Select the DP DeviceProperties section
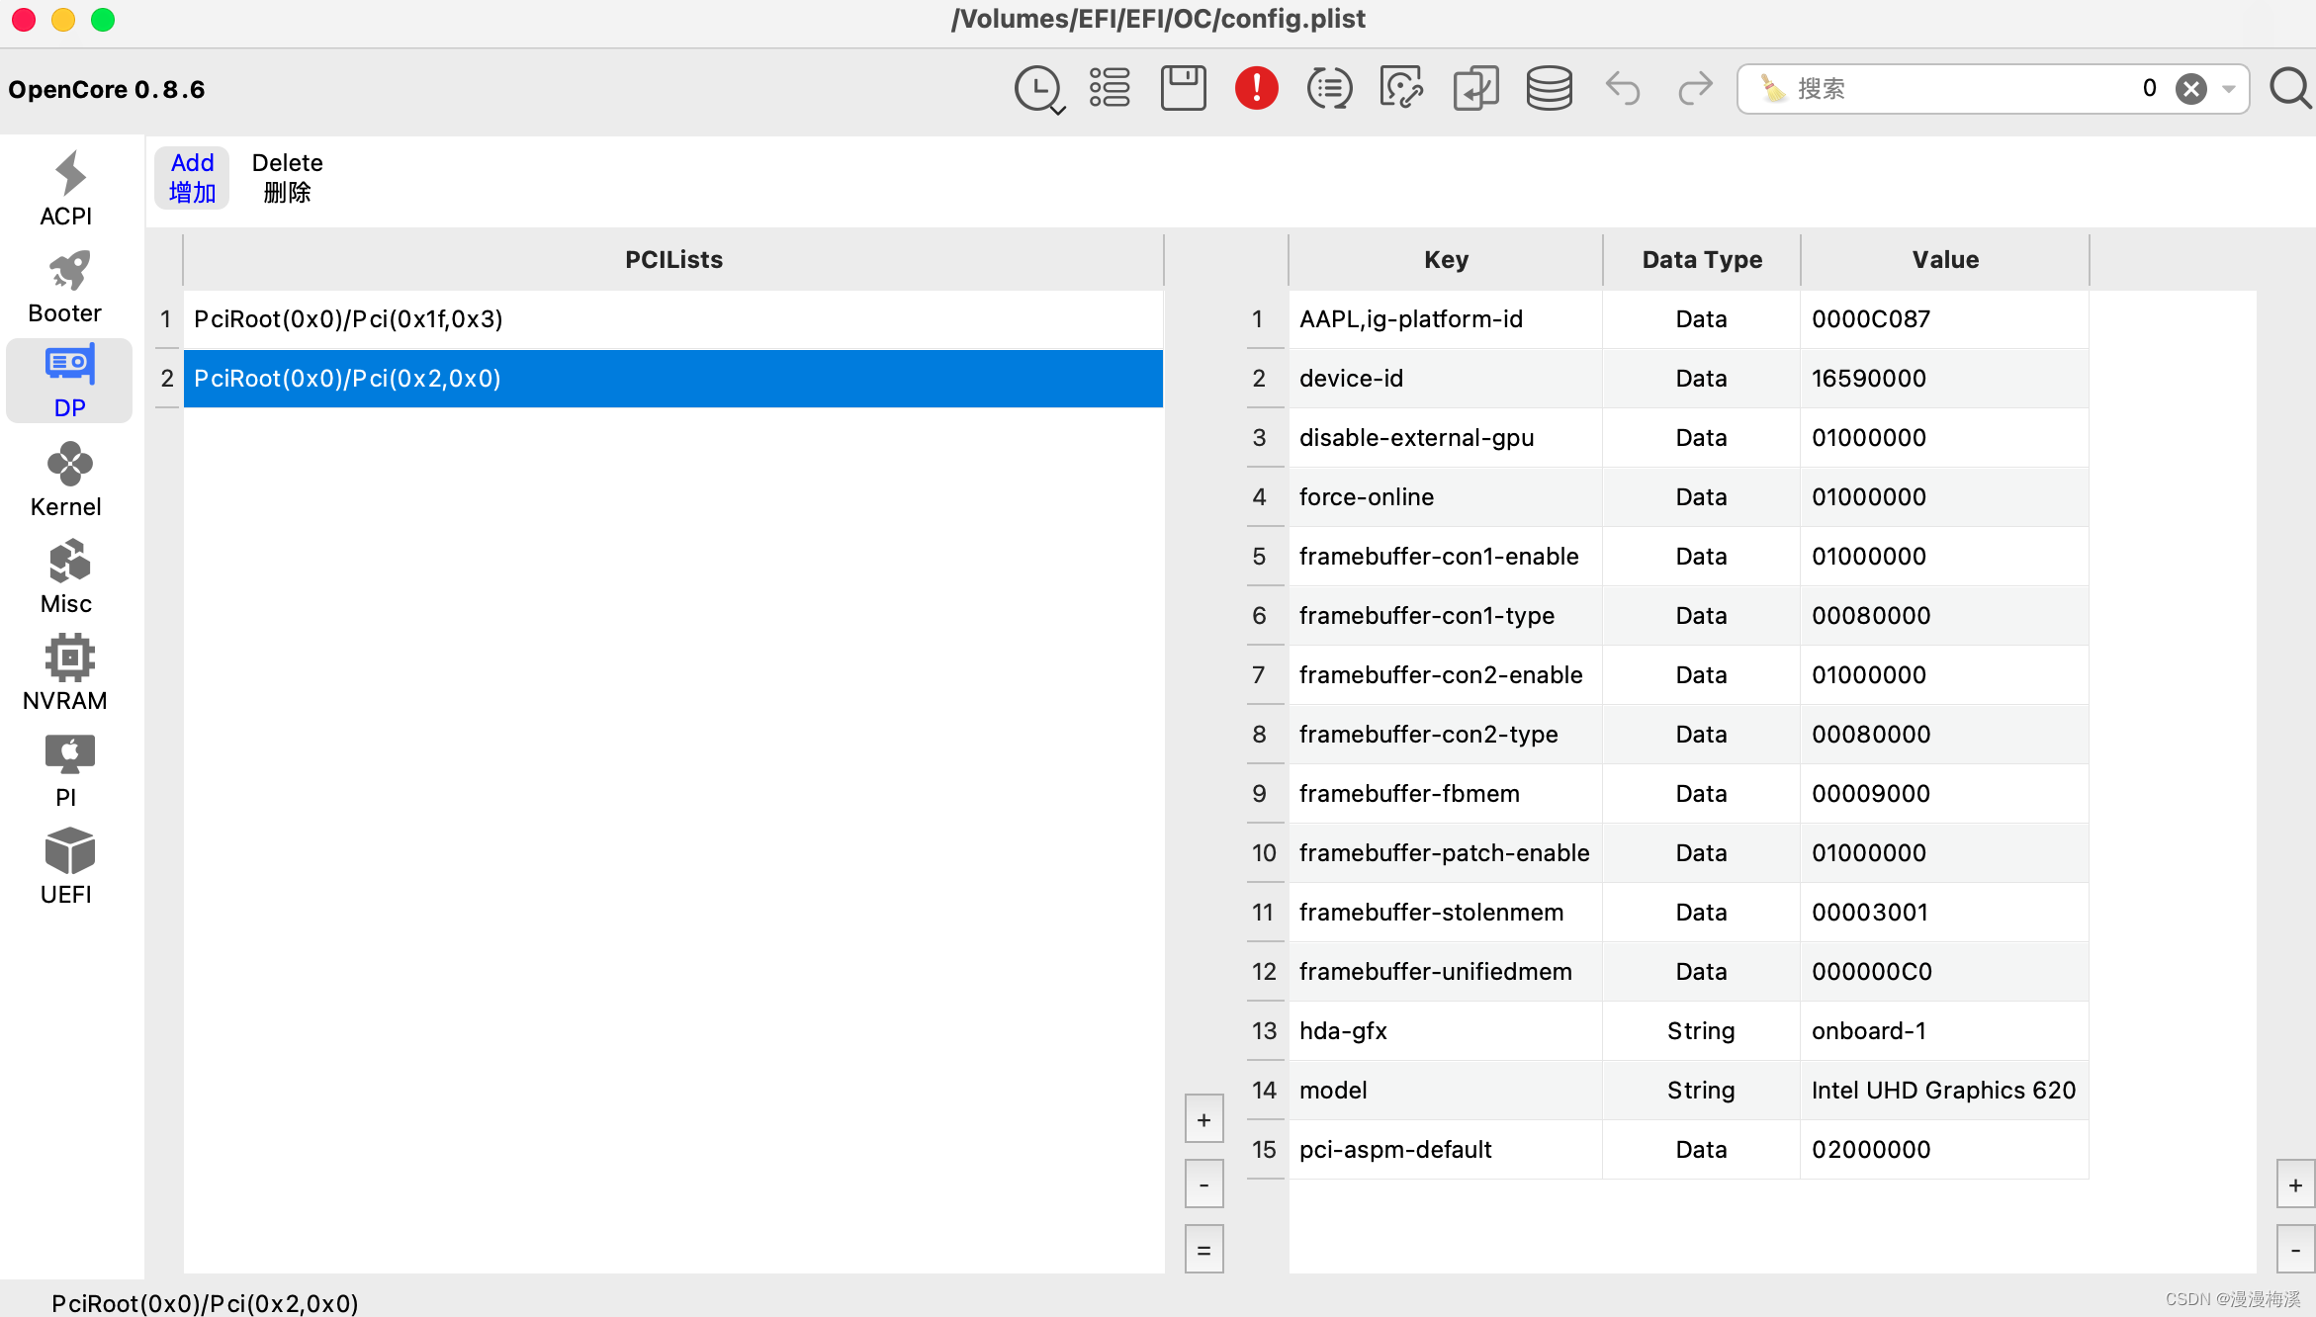The image size is (2316, 1317). (69, 381)
